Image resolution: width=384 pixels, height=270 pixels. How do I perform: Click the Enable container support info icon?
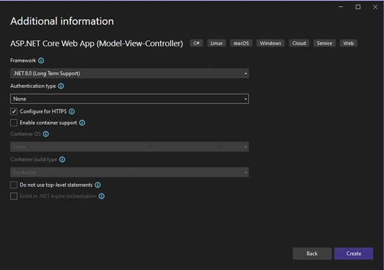click(82, 123)
